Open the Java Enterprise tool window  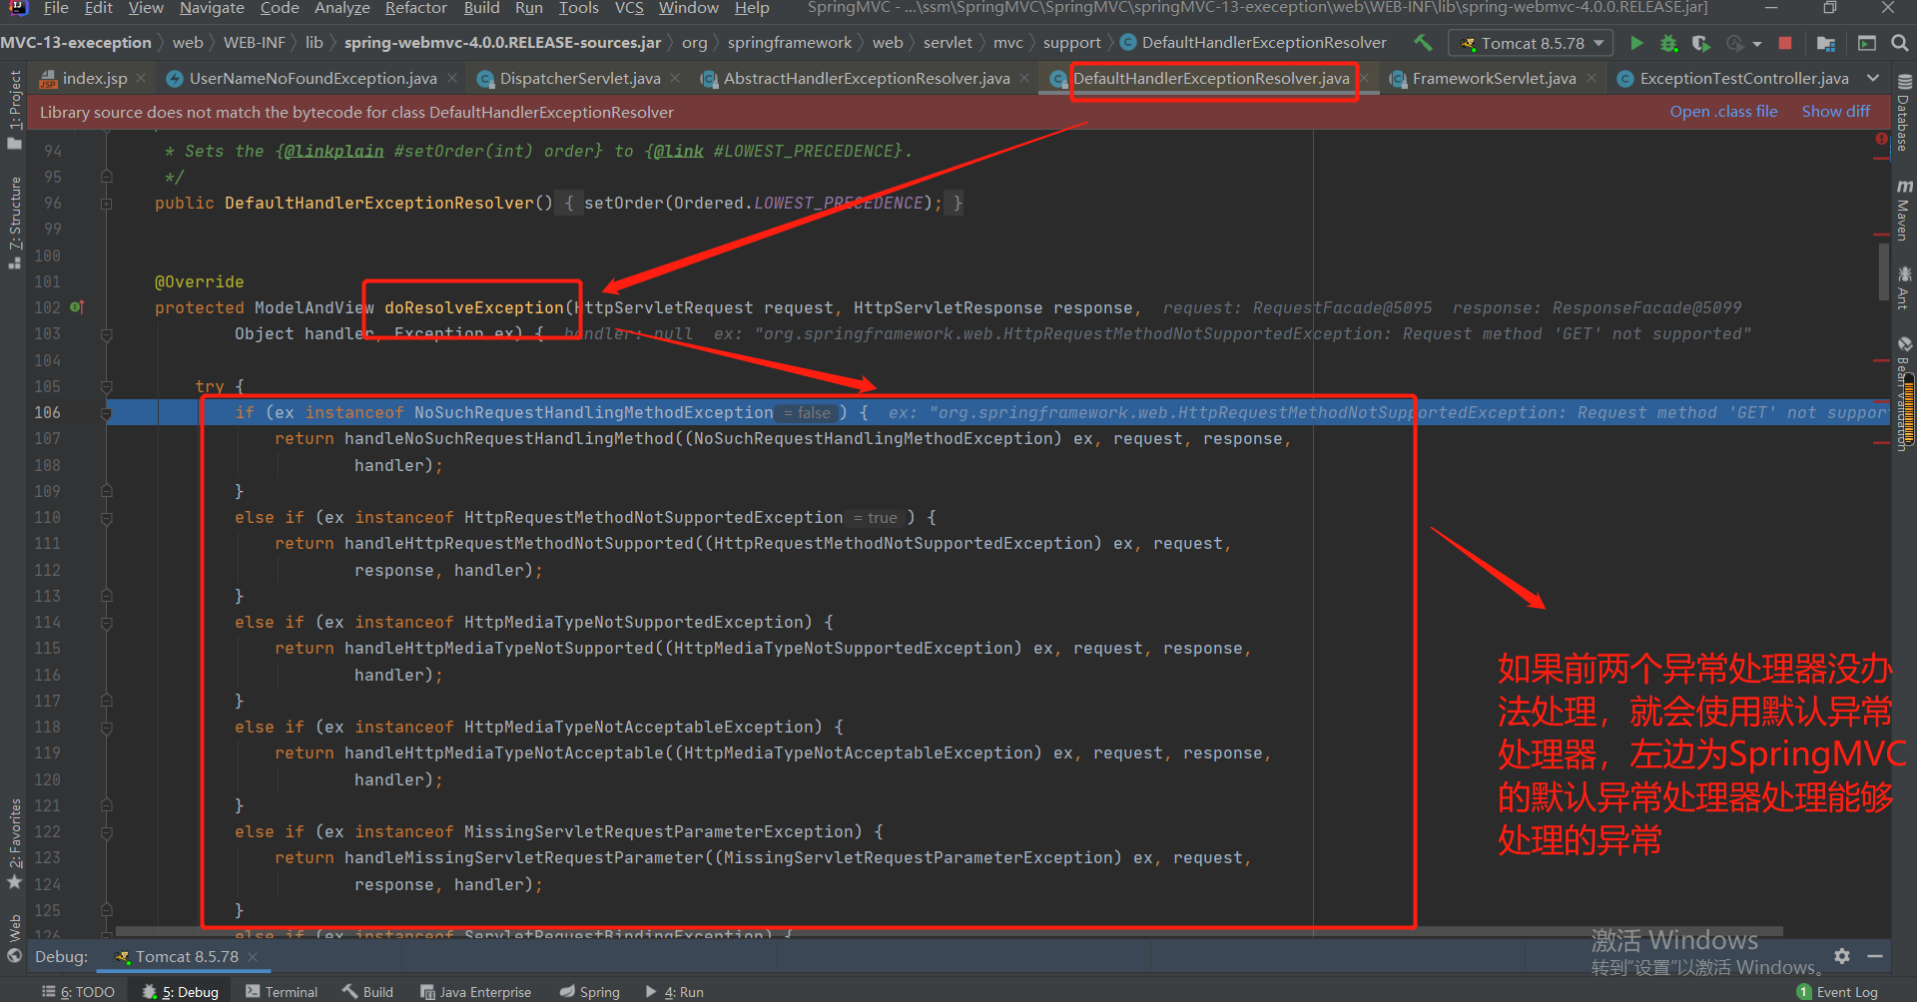click(475, 991)
